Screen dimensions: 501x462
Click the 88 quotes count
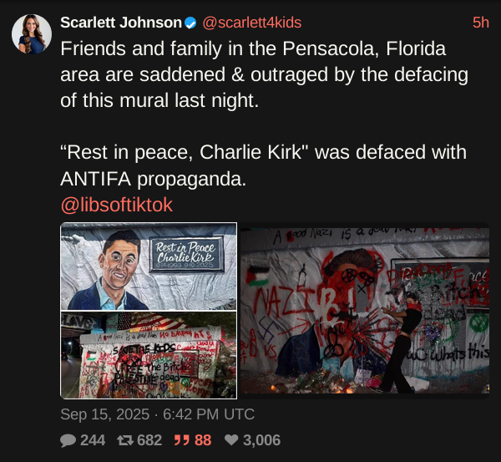(x=203, y=440)
